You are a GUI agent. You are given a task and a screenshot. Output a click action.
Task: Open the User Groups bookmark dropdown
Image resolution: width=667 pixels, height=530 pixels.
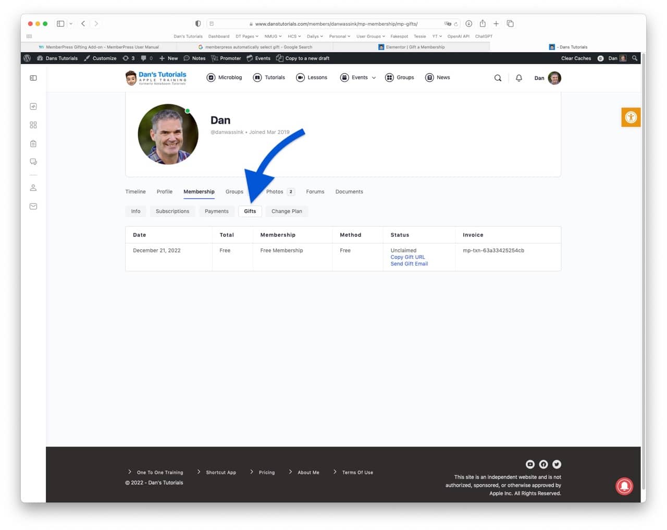[370, 37]
